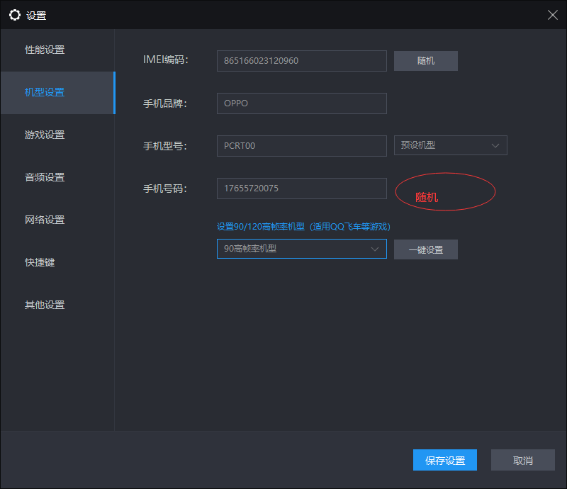Click the 一键设置 button
The height and width of the screenshot is (489, 567).
point(425,249)
